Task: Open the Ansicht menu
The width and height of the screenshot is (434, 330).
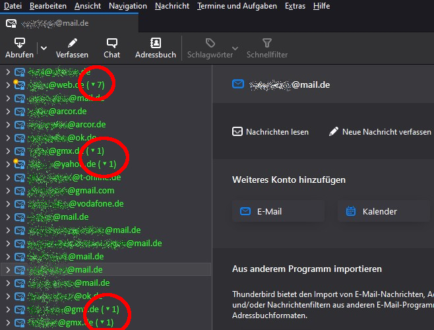Action: click(88, 6)
